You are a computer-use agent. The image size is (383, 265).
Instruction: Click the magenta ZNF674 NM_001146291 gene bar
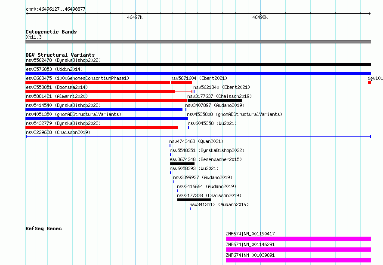(299, 250)
